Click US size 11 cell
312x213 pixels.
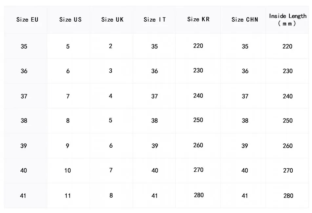click(x=68, y=196)
